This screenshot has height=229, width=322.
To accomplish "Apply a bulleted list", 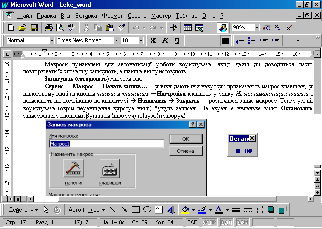I will pyautogui.click(x=252, y=41).
